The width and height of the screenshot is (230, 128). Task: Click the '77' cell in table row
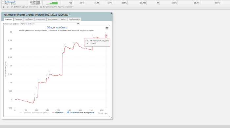[x=153, y=3]
